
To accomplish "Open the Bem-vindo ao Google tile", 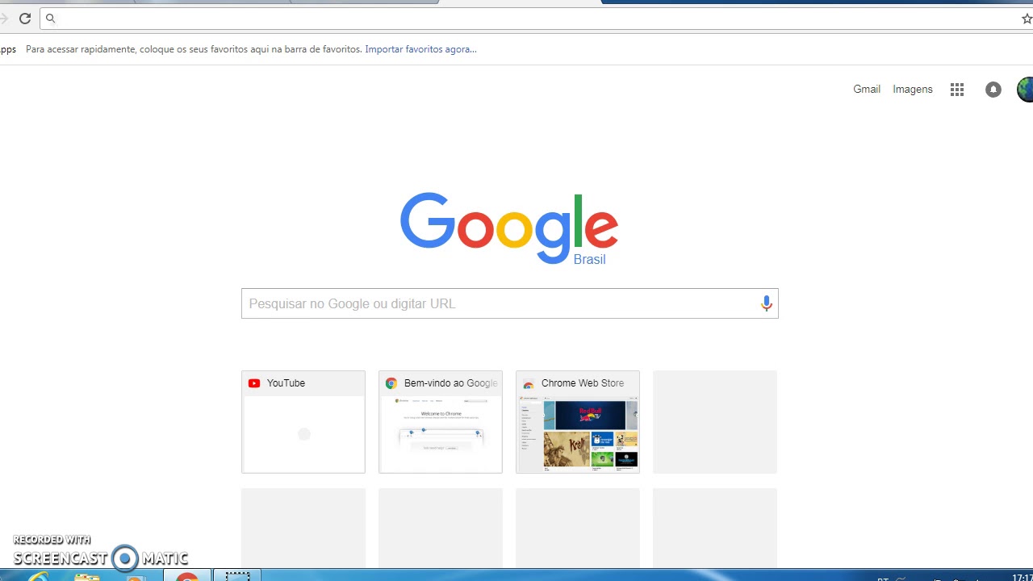I will click(441, 422).
